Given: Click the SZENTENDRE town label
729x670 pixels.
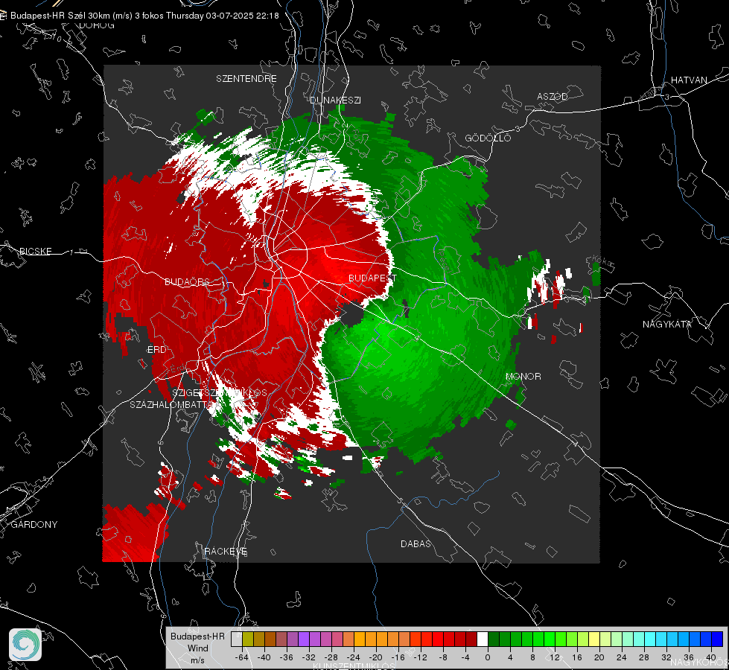Looking at the screenshot, I should [246, 79].
